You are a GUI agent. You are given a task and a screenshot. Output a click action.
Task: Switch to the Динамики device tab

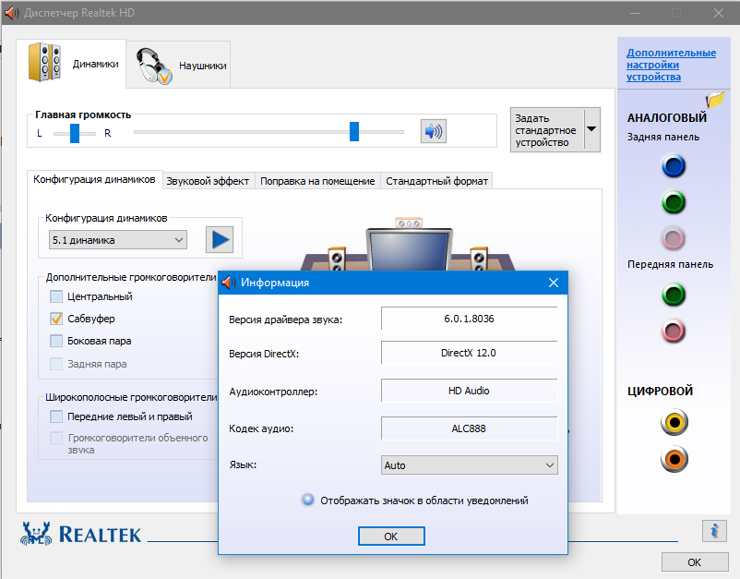click(x=72, y=64)
